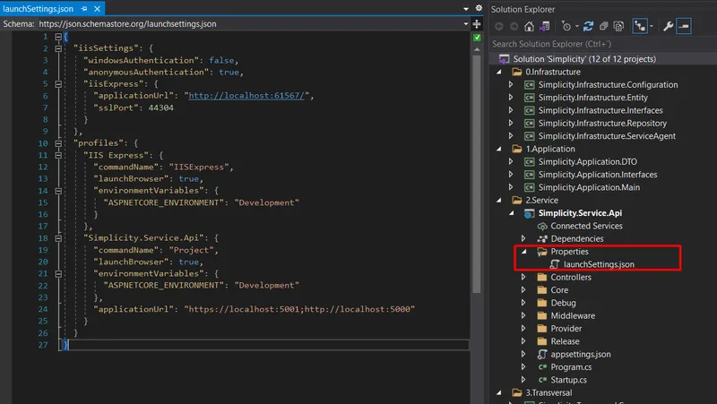The height and width of the screenshot is (404, 717).
Task: Collapse the iisExpress block on line 5
Action: point(58,84)
